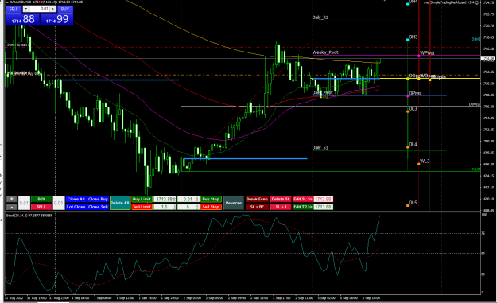
Task: Click the Break Even button
Action: pyautogui.click(x=257, y=199)
